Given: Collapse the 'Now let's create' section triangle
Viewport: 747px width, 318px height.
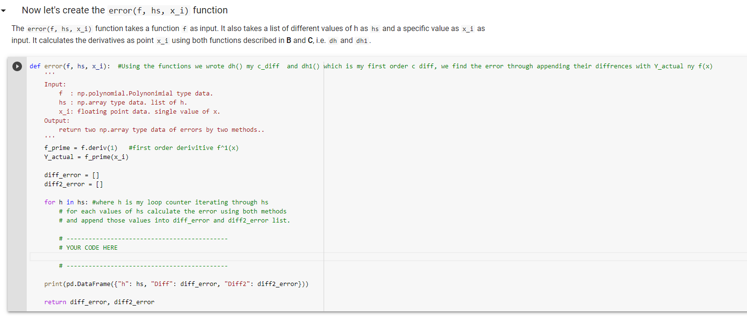Looking at the screenshot, I should [5, 10].
